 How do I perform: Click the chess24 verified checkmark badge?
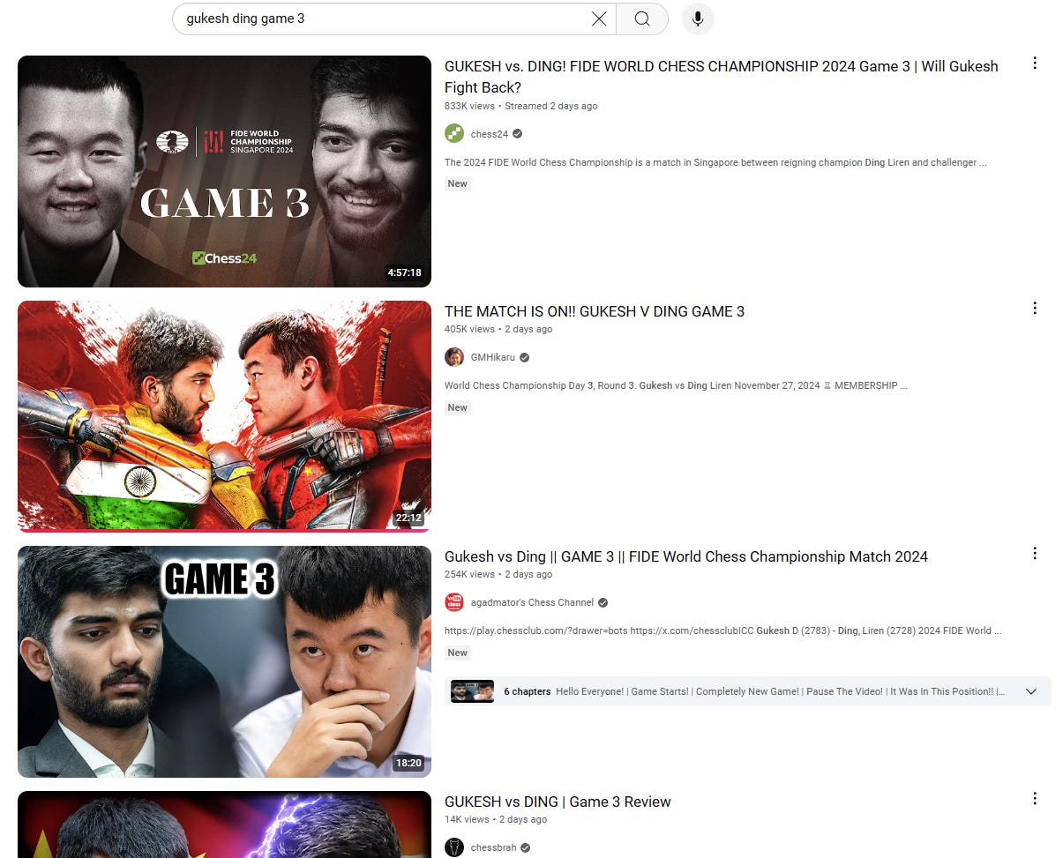tap(518, 134)
